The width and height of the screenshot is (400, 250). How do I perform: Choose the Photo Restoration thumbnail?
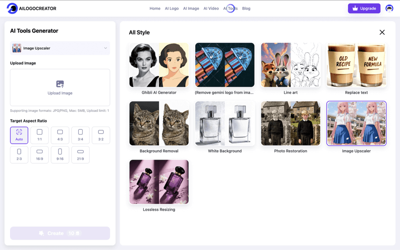[291, 123]
